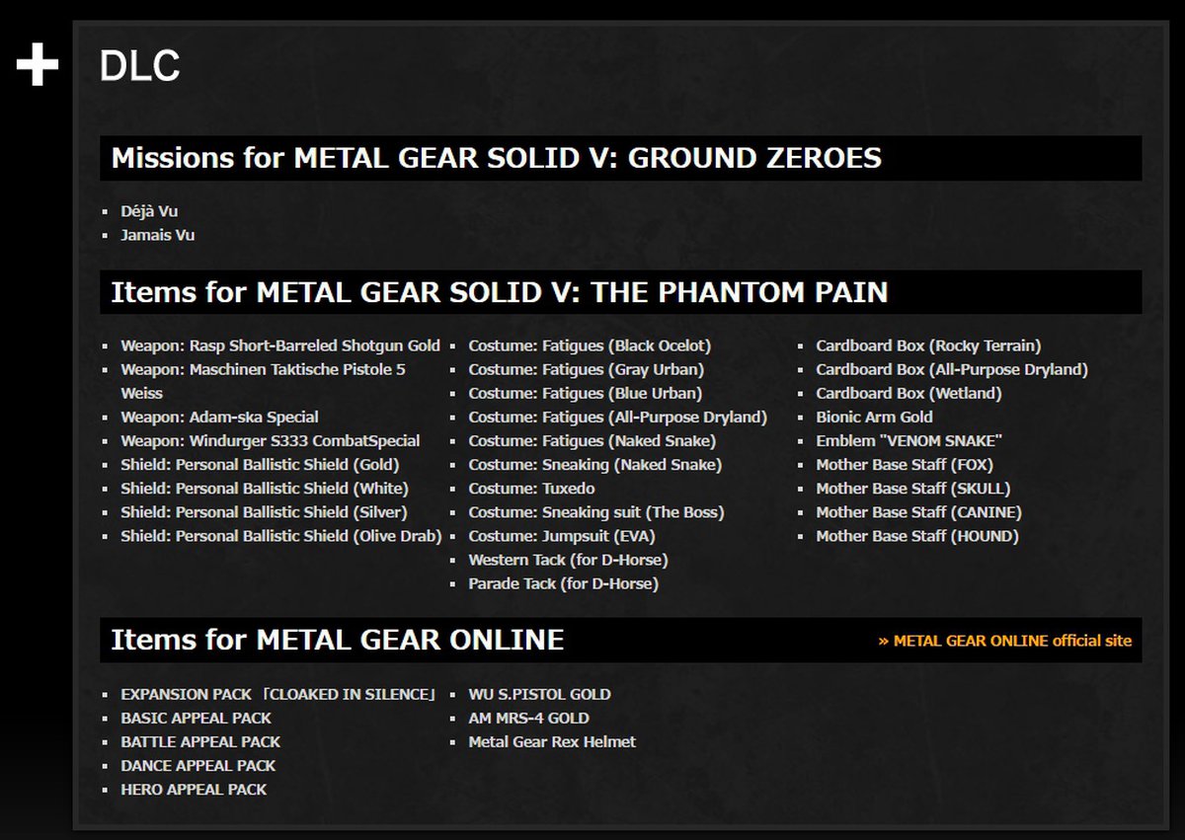Screen dimensions: 1185x840
Task: Select the Adam-ska Special weapon item
Action: click(219, 417)
